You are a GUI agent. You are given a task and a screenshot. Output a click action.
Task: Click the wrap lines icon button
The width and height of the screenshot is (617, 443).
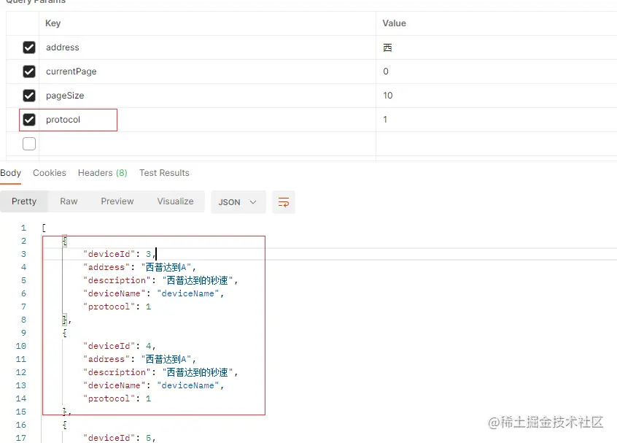click(283, 202)
